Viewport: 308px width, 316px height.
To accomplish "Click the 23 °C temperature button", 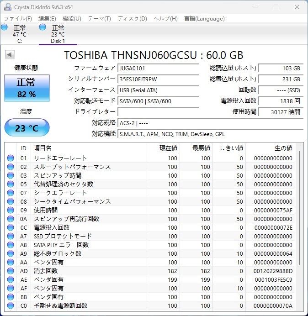I will click(27, 128).
